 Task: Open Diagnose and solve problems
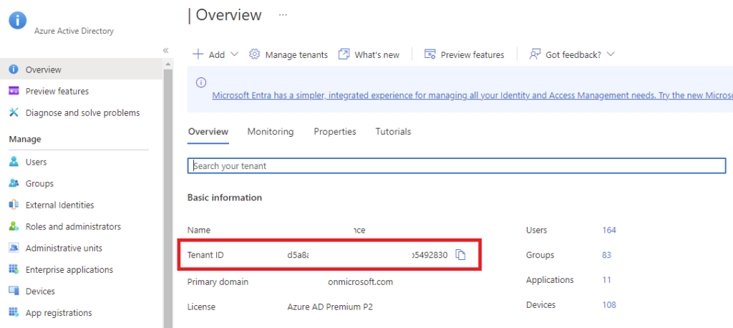[82, 112]
